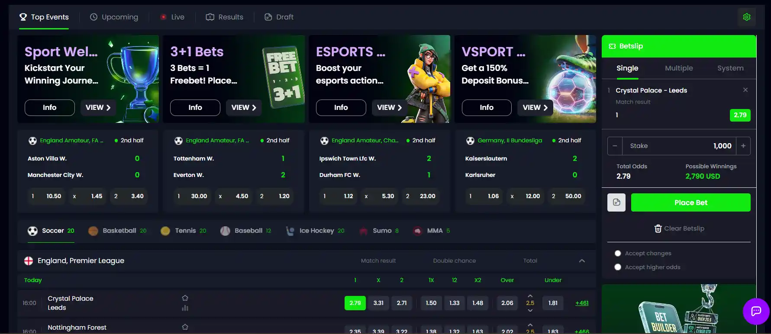Toggle draw odds 3.31 for Crystal Palace match
Screen dimensions: 771x334
pyautogui.click(x=378, y=303)
